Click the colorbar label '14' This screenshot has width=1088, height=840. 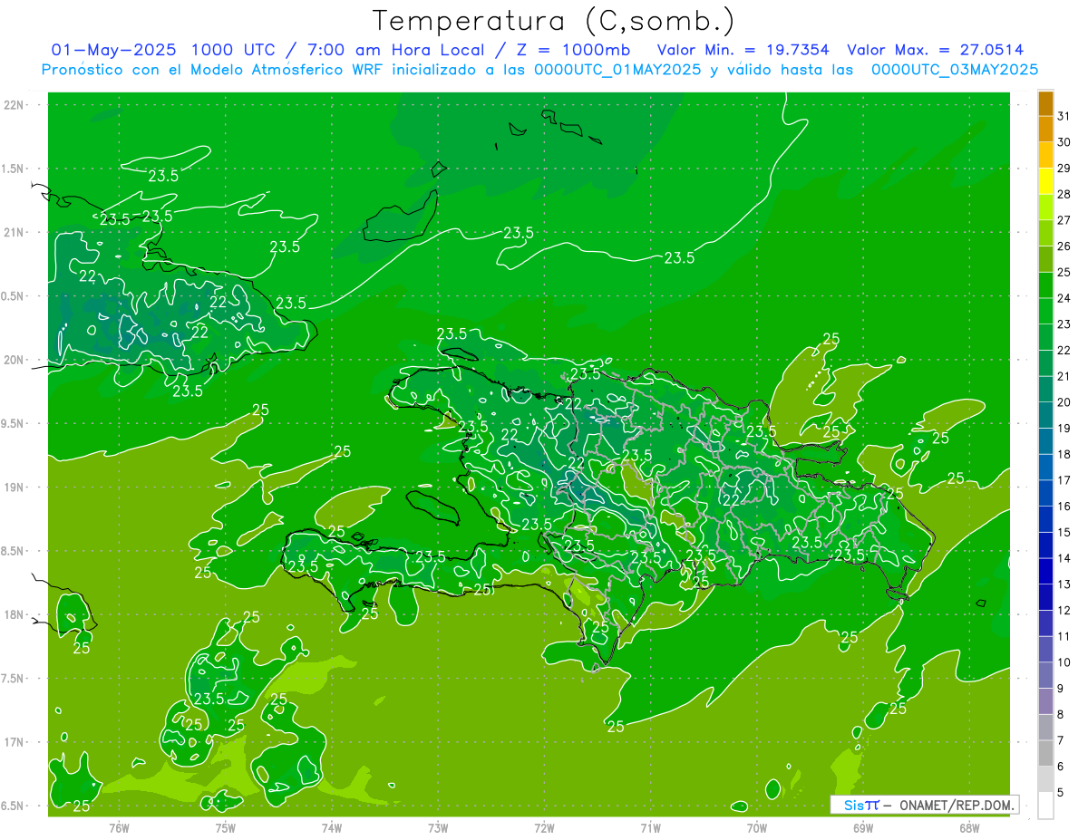point(1064,557)
